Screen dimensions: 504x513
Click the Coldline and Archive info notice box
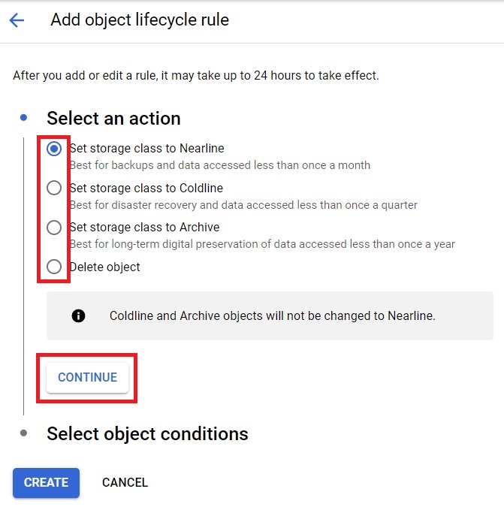point(270,315)
